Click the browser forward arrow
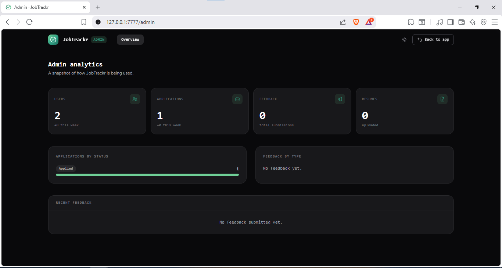The height and width of the screenshot is (268, 502). (18, 22)
